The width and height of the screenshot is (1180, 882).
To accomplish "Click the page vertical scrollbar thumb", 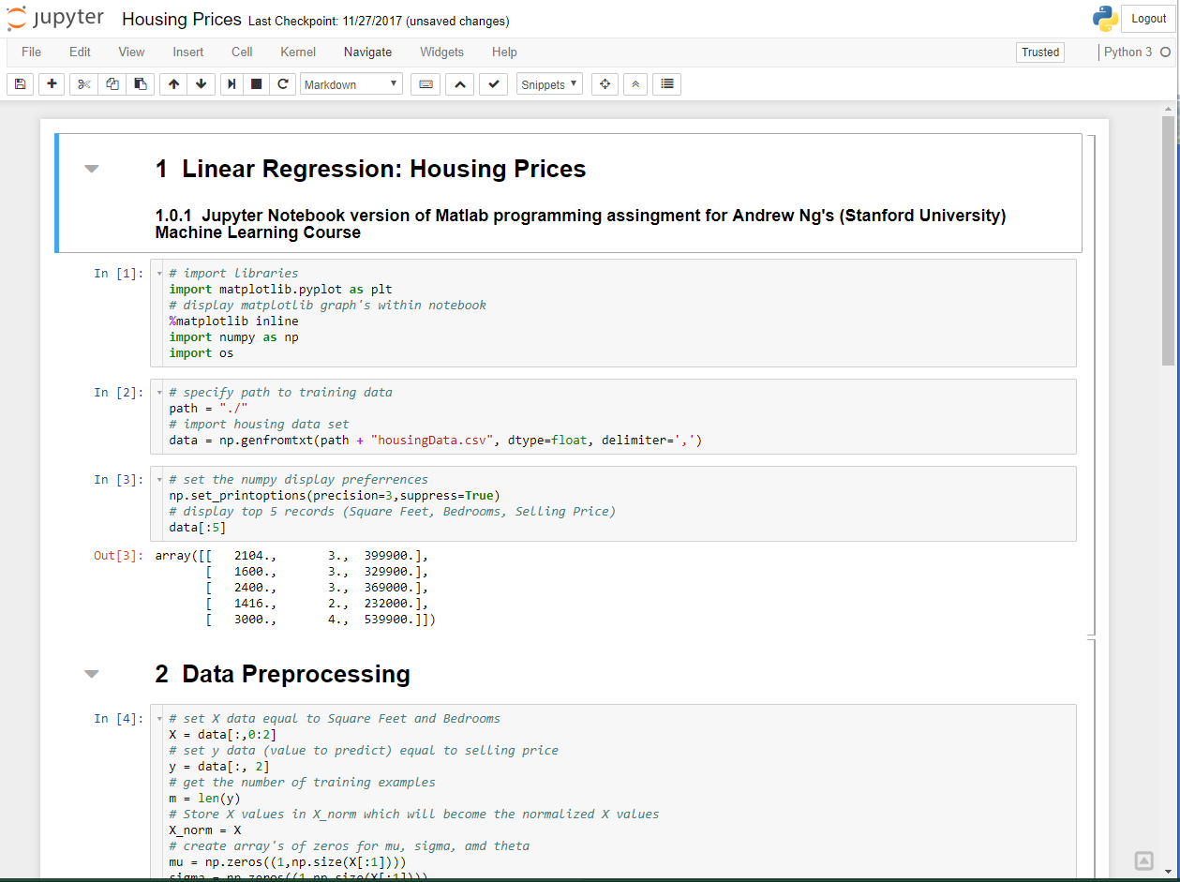I will click(x=1168, y=239).
